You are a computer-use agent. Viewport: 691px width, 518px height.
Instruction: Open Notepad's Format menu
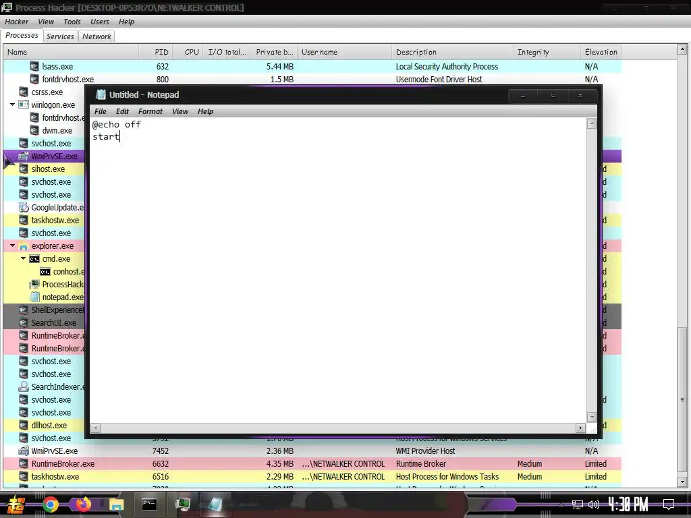point(150,111)
